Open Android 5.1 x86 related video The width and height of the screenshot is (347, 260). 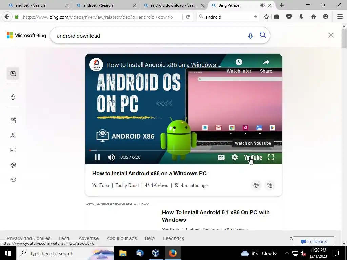(x=216, y=216)
